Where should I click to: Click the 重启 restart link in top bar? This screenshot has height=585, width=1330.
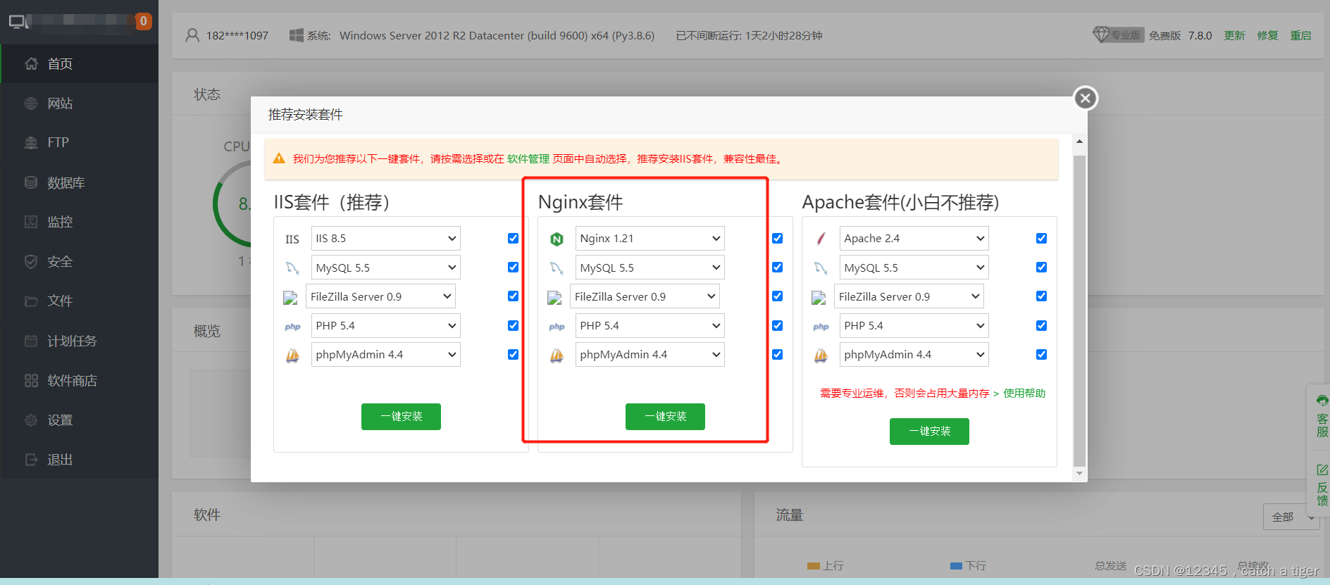(x=1300, y=35)
